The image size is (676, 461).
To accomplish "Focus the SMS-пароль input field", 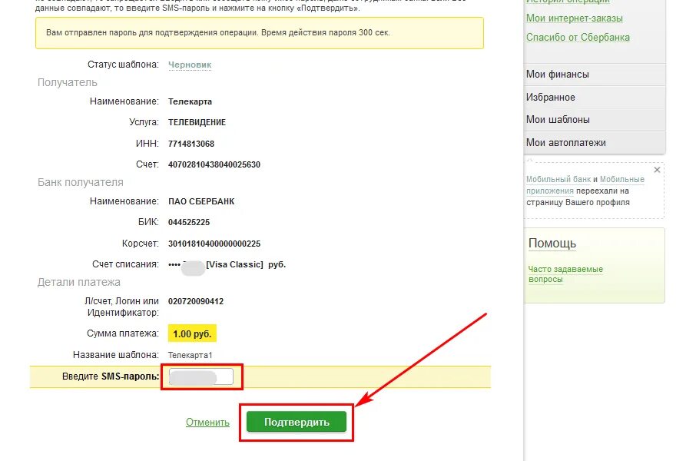I will pos(201,376).
